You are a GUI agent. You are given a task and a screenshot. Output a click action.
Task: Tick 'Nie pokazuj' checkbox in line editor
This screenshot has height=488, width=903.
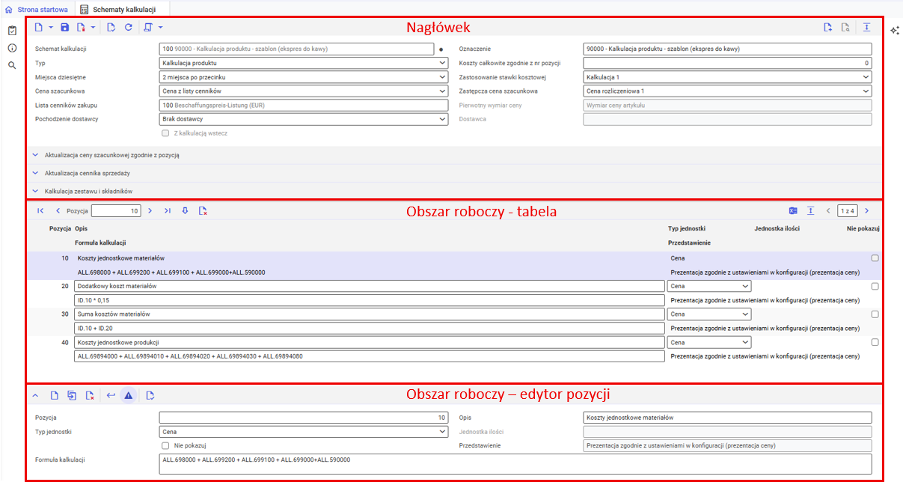tap(165, 445)
